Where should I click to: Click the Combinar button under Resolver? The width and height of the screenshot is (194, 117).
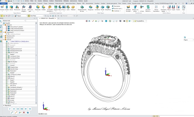point(116,11)
